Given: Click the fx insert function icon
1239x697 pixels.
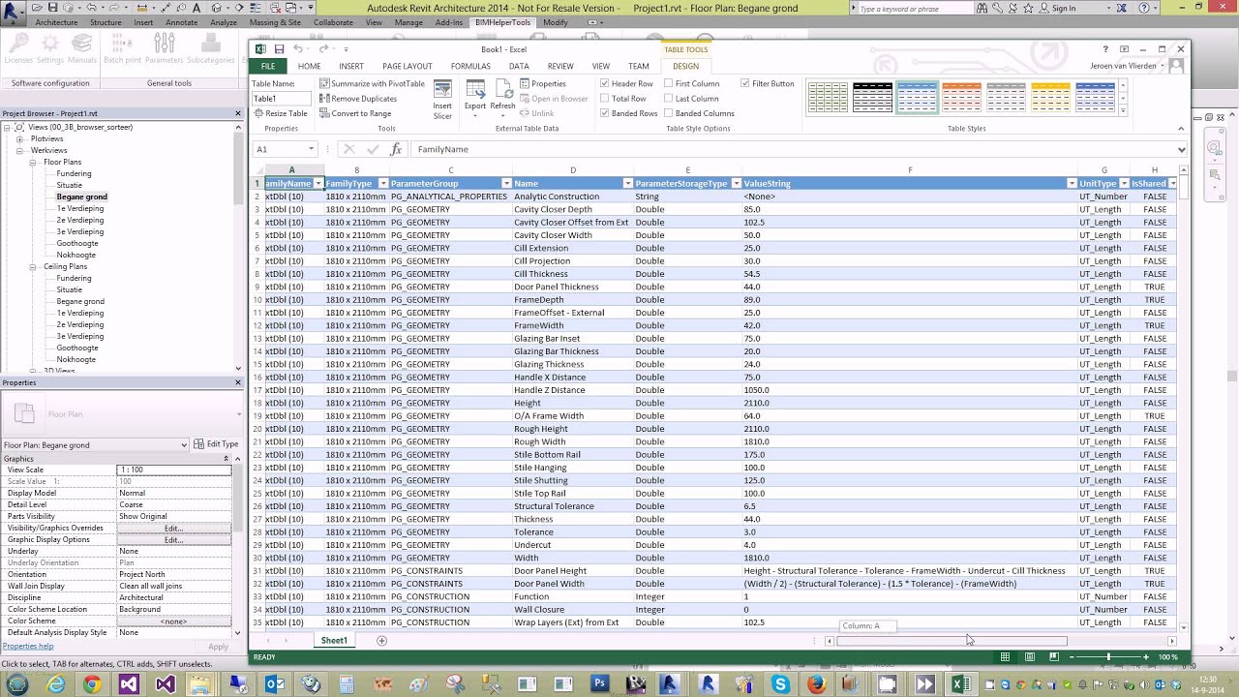Looking at the screenshot, I should pos(395,149).
